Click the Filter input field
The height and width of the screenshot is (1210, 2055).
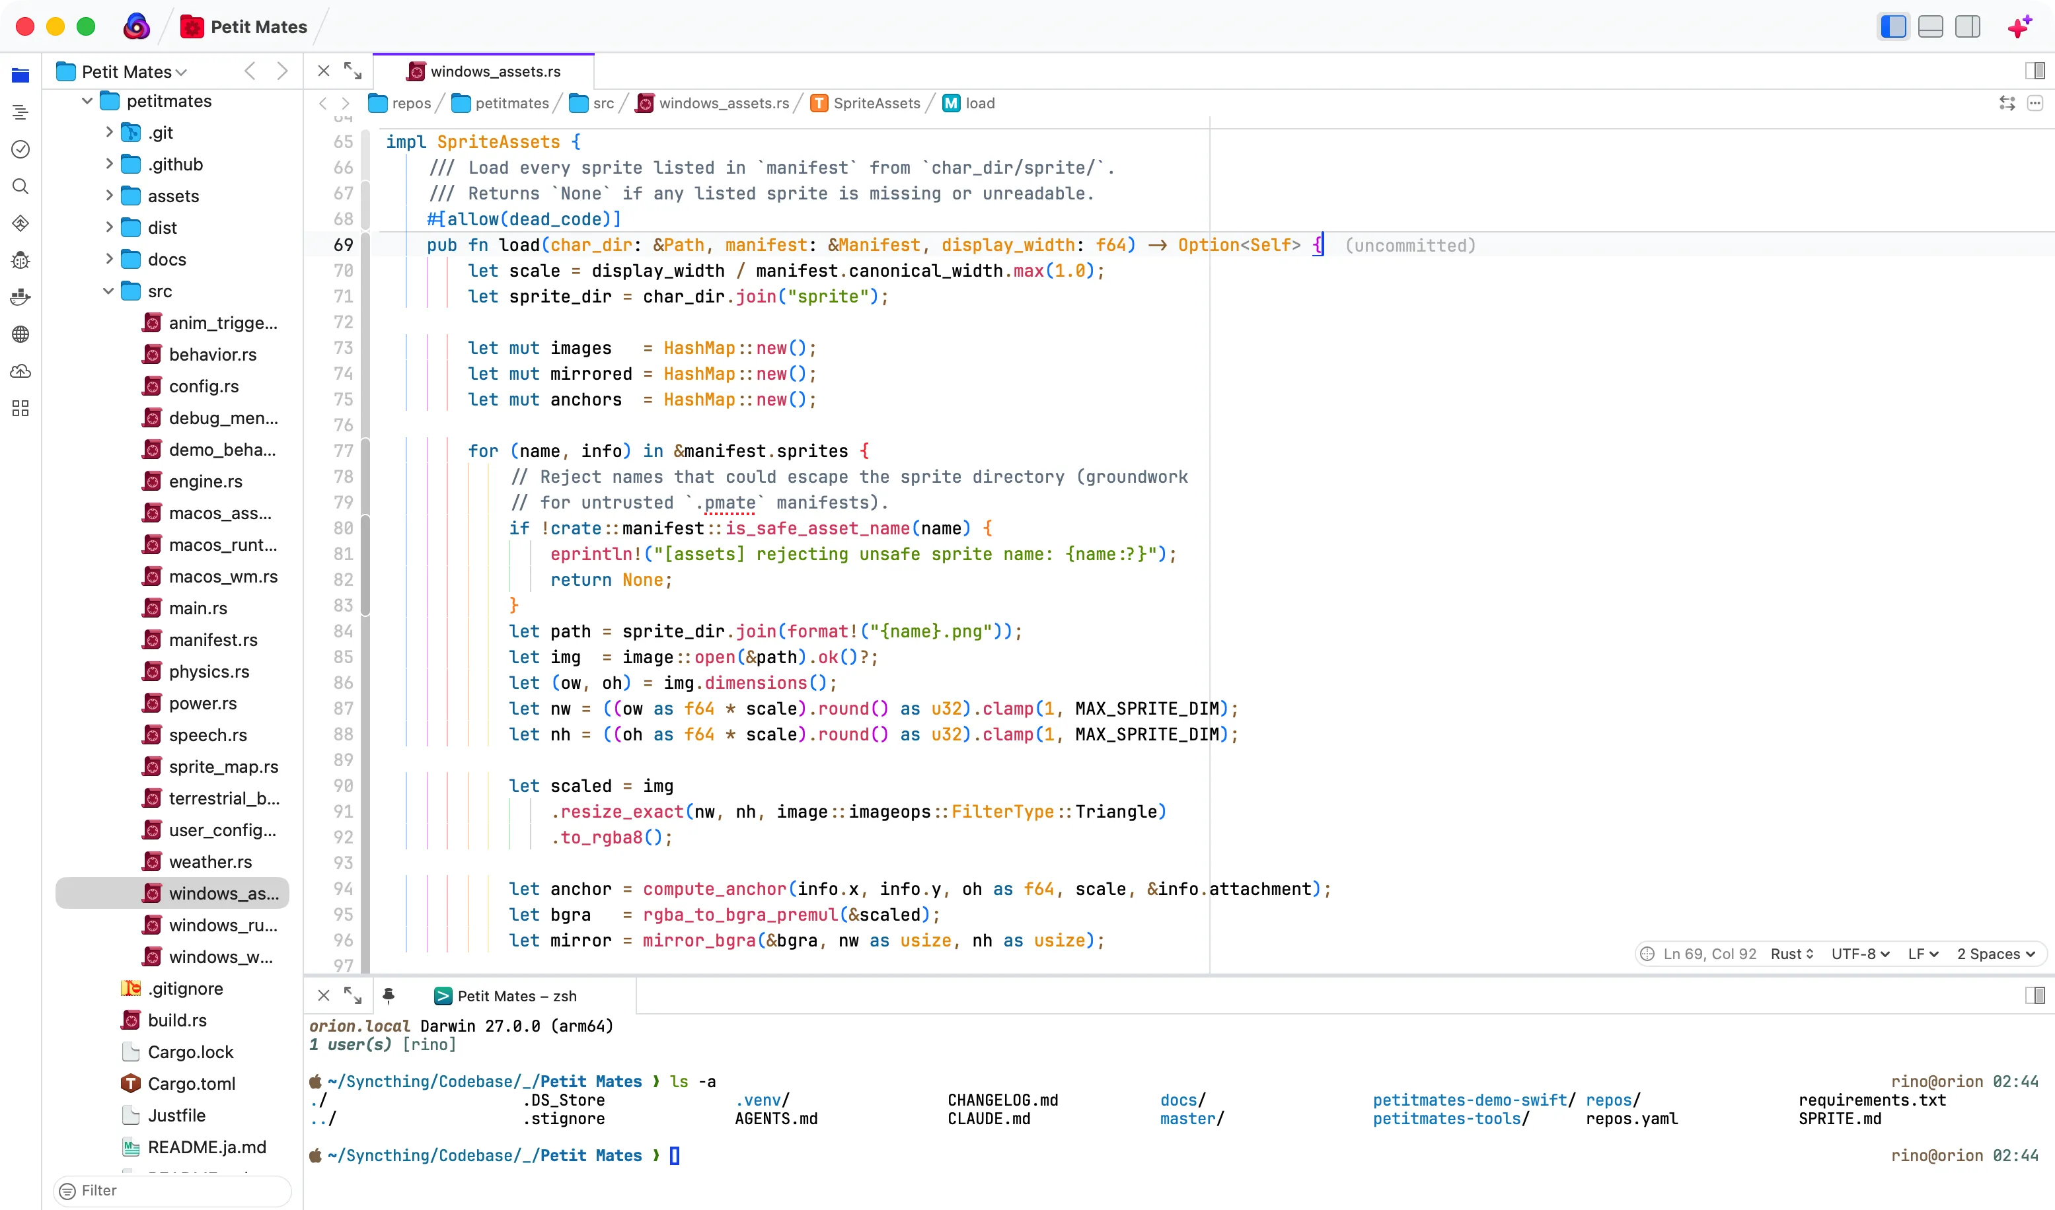(173, 1190)
